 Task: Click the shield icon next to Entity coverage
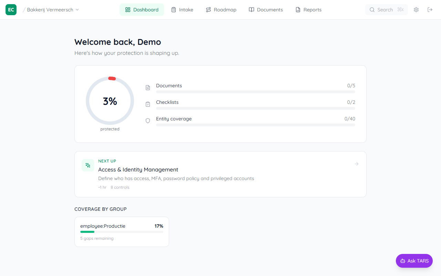(x=148, y=121)
